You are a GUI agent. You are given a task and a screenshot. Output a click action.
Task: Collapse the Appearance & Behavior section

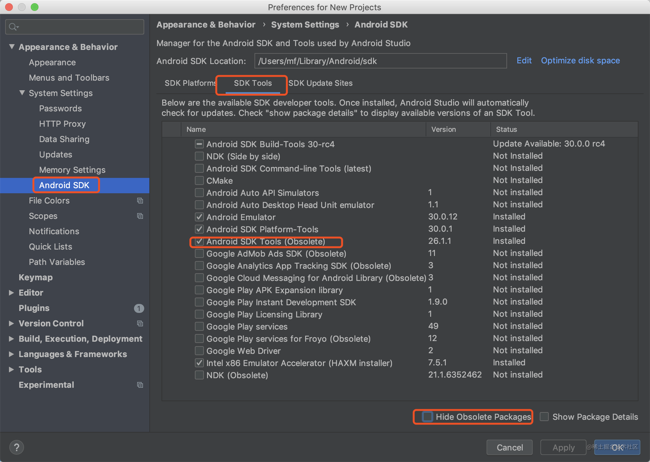pos(12,47)
